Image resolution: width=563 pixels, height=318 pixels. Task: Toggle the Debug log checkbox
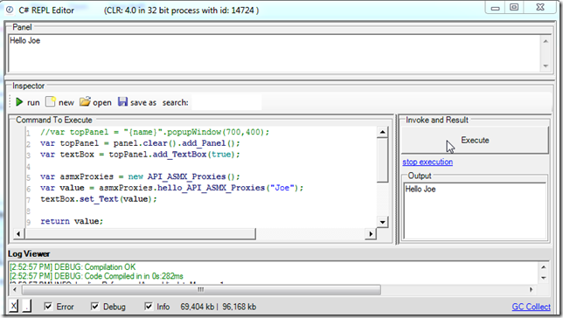pos(94,307)
